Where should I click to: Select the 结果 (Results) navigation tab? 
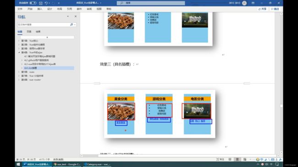tap(38, 31)
